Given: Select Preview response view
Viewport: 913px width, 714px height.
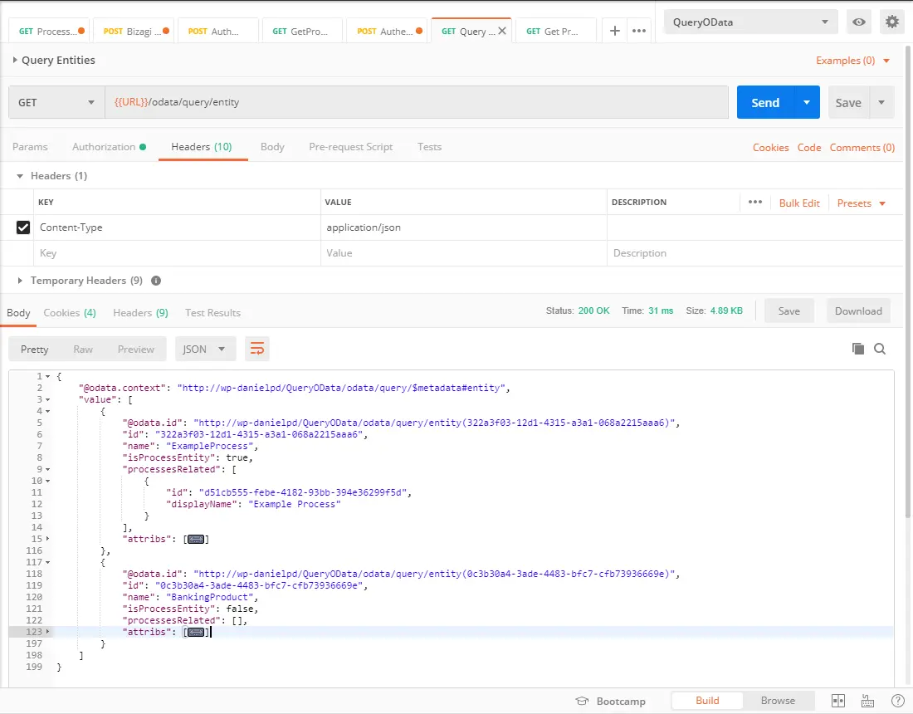Looking at the screenshot, I should (x=135, y=349).
